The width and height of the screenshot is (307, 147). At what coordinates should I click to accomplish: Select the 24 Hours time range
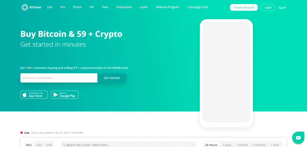[x=211, y=145]
